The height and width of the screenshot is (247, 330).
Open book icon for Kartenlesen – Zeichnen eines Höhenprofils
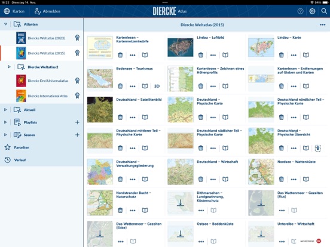tap(225, 86)
